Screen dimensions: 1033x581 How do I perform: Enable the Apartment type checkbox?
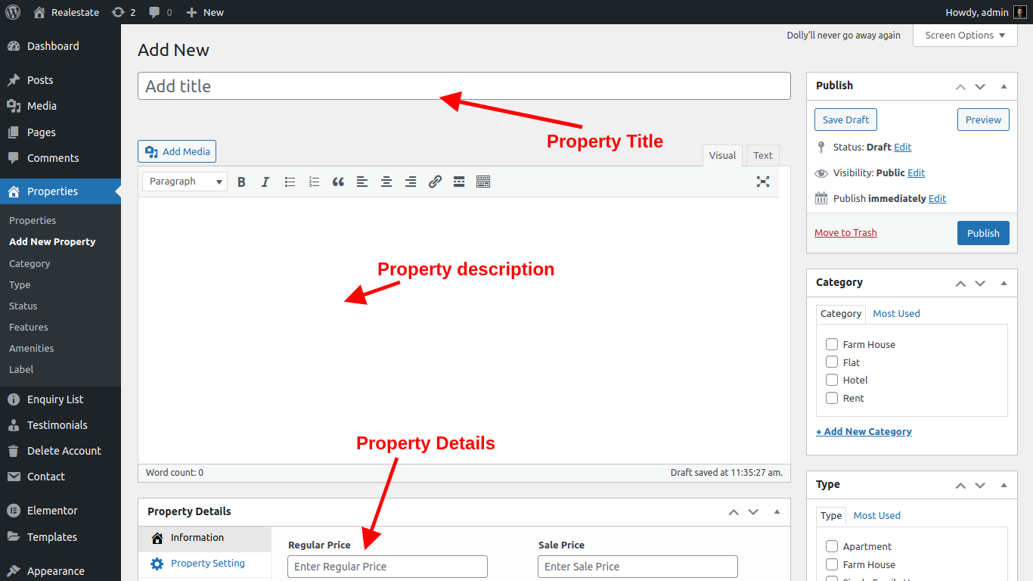point(832,546)
